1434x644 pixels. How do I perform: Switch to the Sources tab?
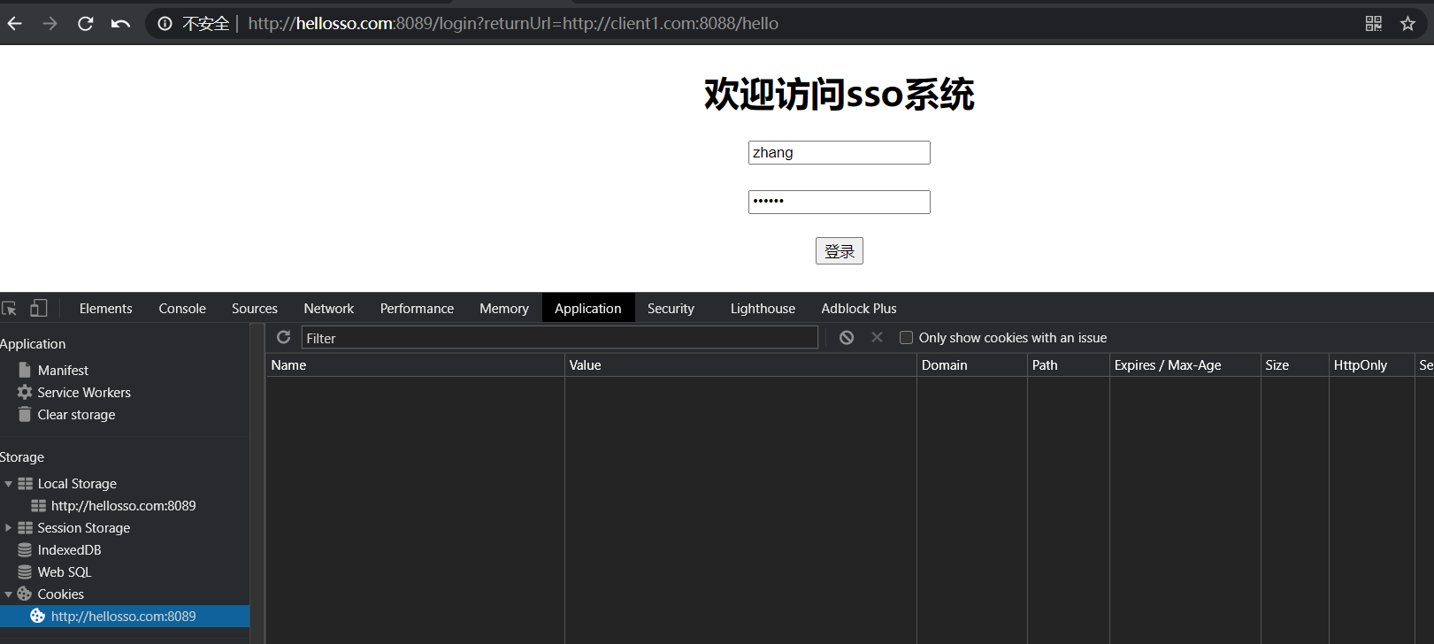coord(255,308)
